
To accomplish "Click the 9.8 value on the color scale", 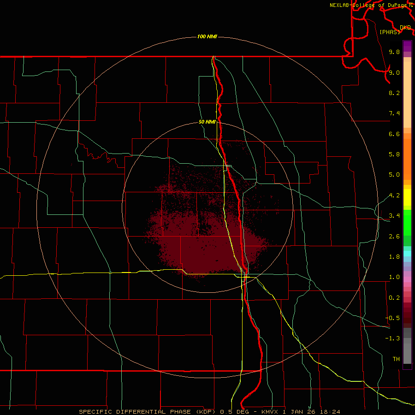I will click(394, 52).
